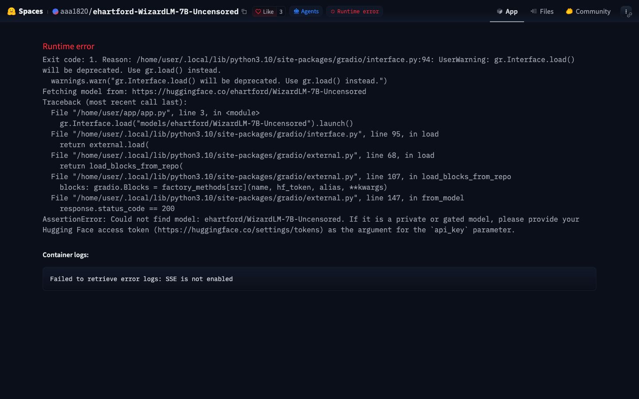Open the three-dot more options menu
This screenshot has width=639, height=399.
pos(626,12)
